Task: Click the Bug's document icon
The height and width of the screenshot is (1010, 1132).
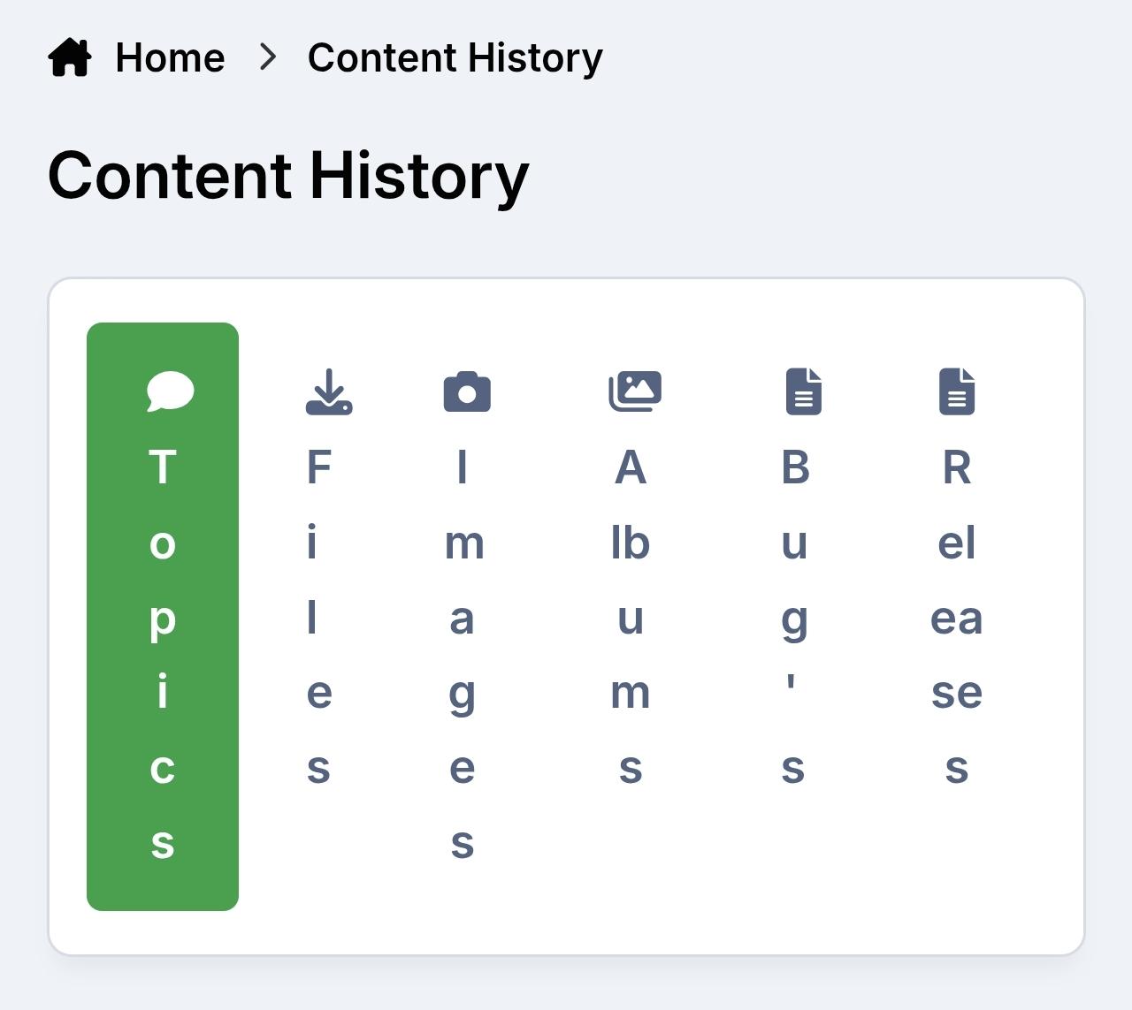Action: tap(803, 391)
